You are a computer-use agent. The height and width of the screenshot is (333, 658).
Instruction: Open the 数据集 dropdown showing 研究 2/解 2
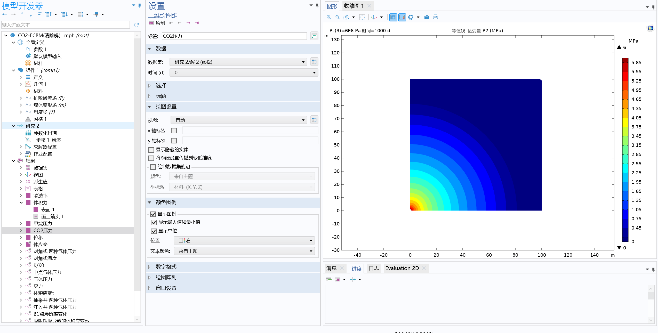(x=238, y=62)
